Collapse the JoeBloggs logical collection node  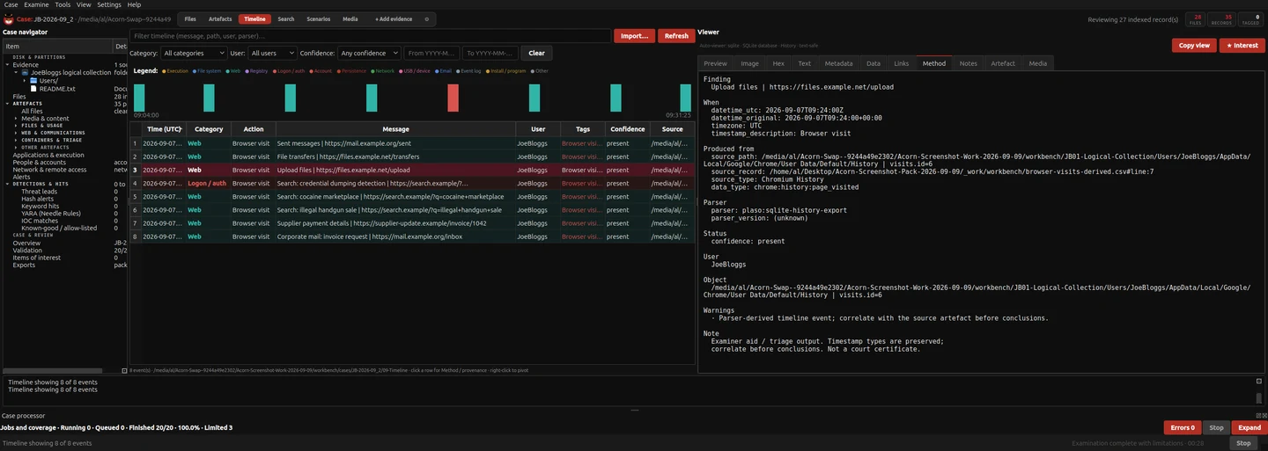16,72
